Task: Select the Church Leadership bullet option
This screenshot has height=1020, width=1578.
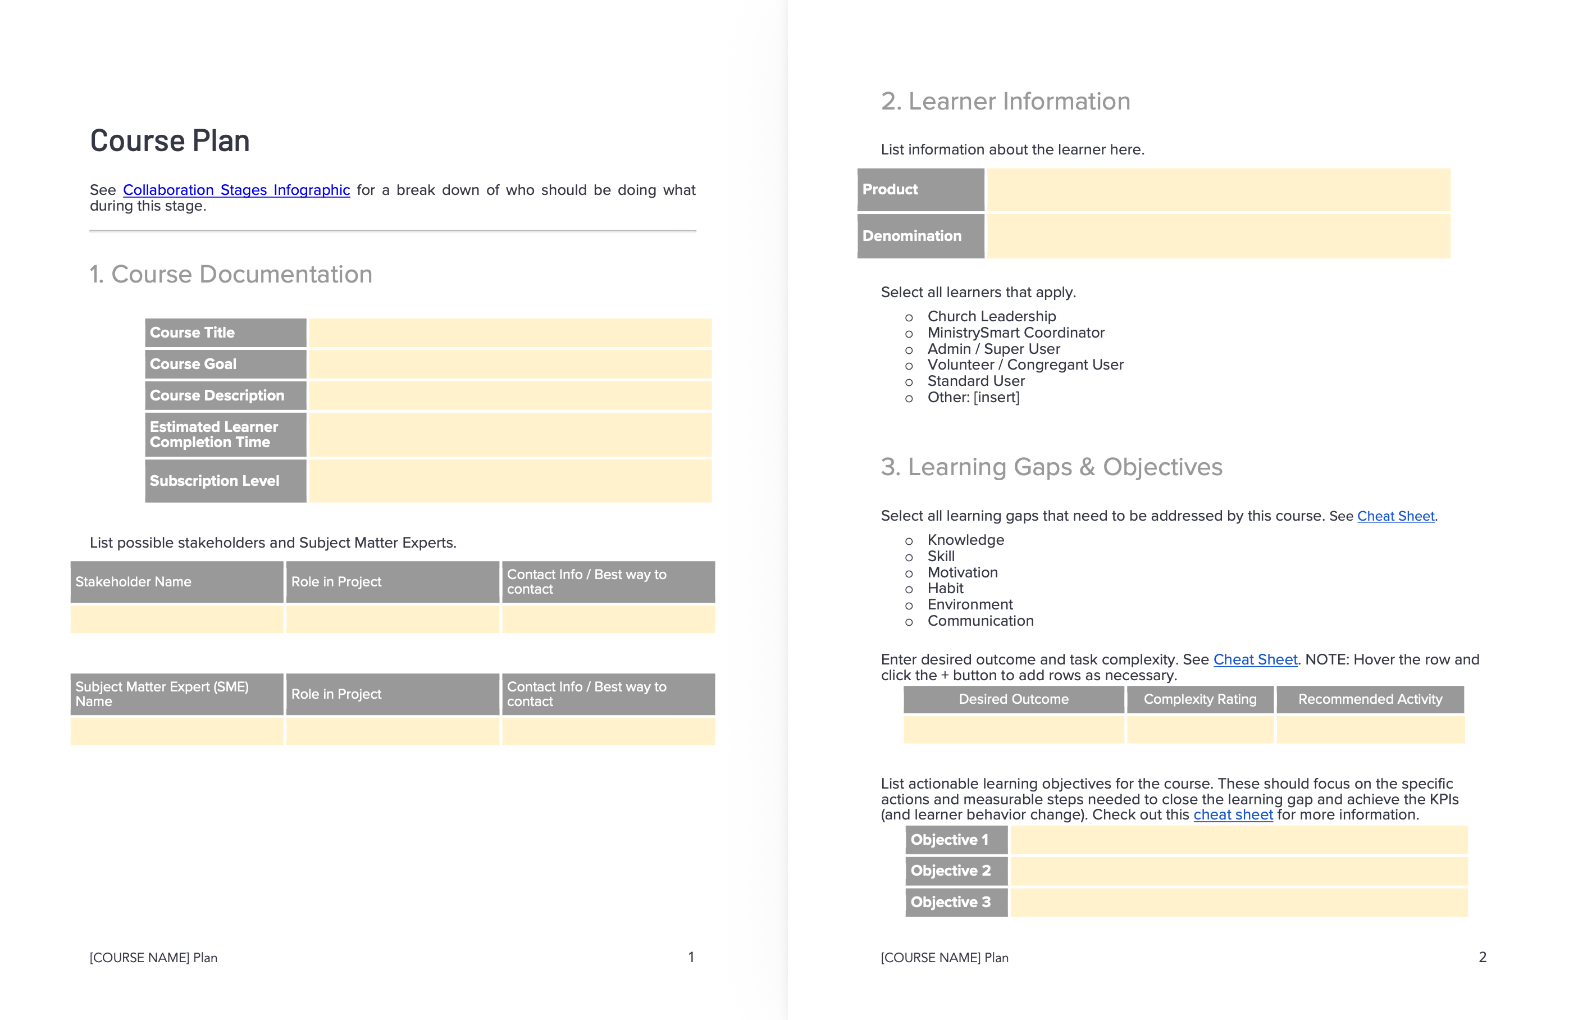Action: click(991, 317)
